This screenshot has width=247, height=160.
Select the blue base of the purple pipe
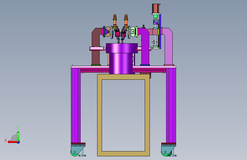(x=145, y=65)
